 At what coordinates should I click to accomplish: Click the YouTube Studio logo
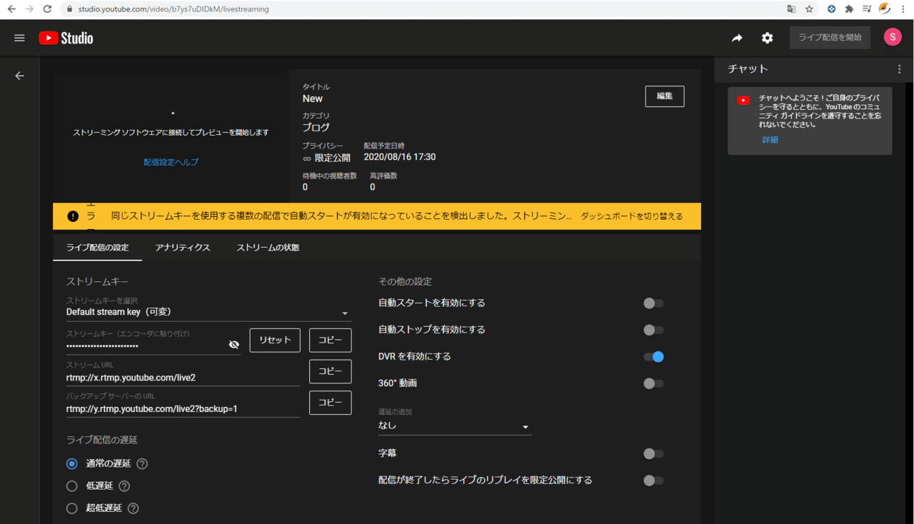66,38
